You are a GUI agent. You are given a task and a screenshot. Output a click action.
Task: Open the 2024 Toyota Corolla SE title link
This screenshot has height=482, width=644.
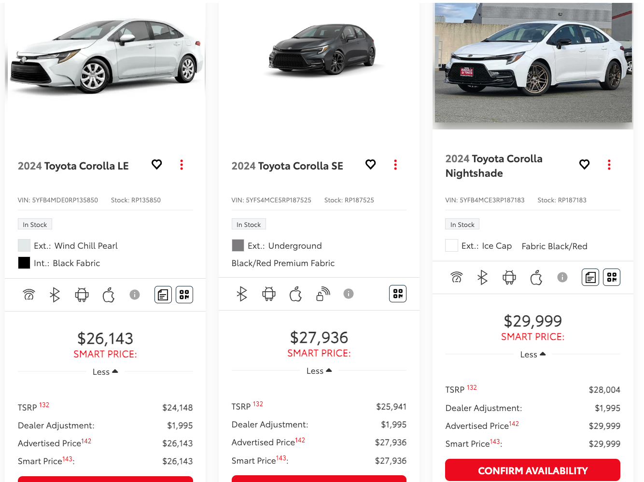pos(287,166)
